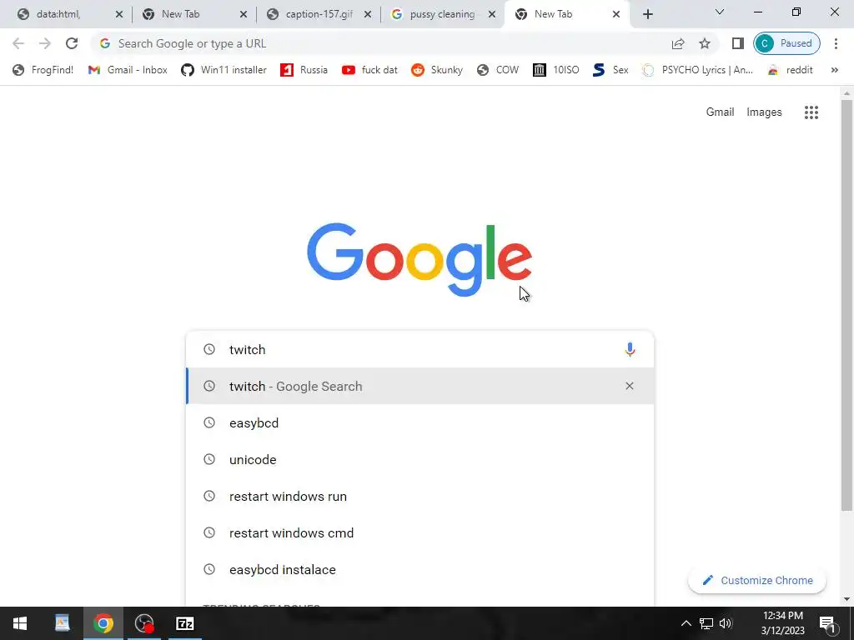Bookmark this tab with the star icon

pyautogui.click(x=705, y=43)
